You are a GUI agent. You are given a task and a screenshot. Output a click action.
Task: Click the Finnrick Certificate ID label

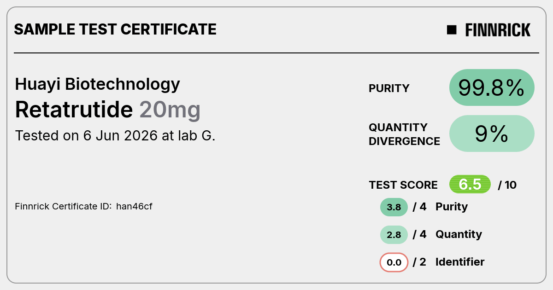click(63, 206)
